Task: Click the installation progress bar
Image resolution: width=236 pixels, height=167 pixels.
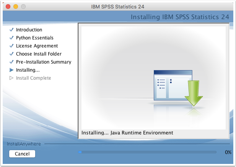Action: coord(147,152)
